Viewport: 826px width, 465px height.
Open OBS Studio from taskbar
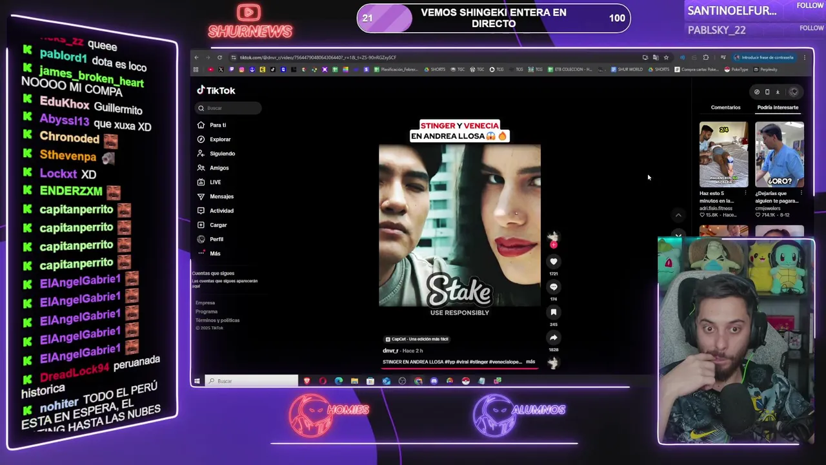[x=402, y=381]
